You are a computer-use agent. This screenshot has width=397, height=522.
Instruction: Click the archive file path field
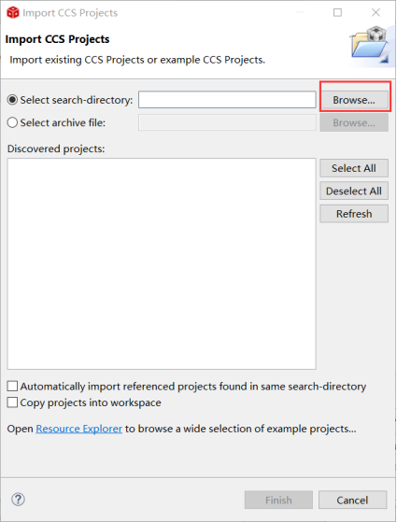[227, 122]
